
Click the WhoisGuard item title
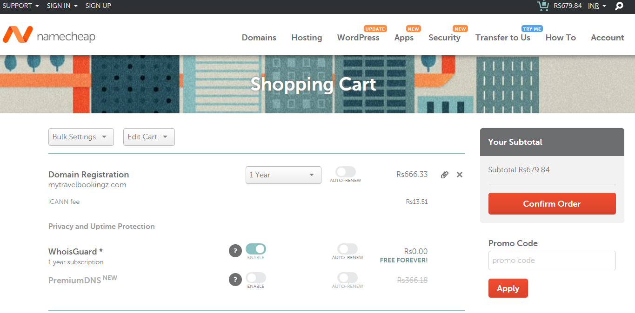[76, 252]
